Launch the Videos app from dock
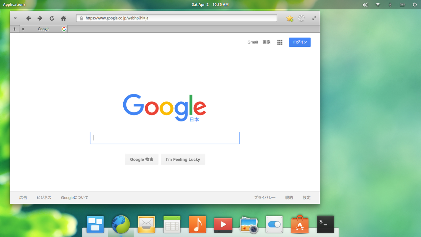421x237 pixels. [x=223, y=225]
